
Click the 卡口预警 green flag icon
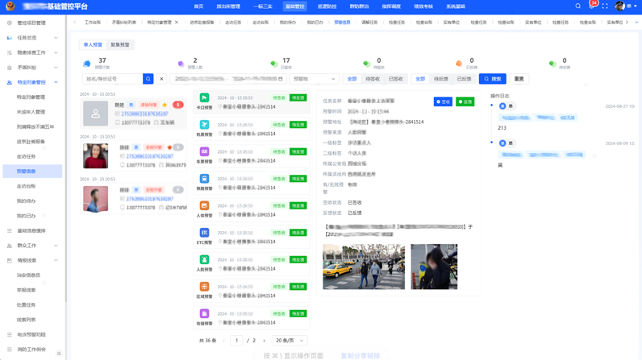(204, 97)
